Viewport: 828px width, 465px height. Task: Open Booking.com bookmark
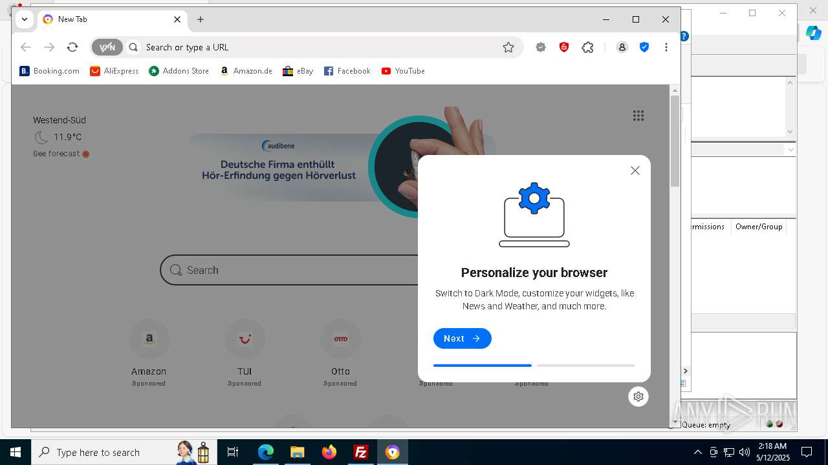coord(50,71)
